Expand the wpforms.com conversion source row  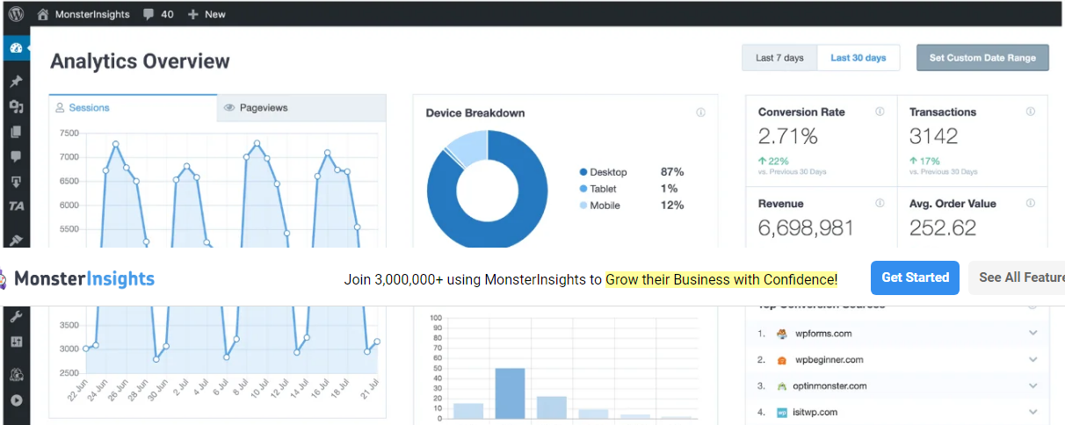click(1032, 334)
